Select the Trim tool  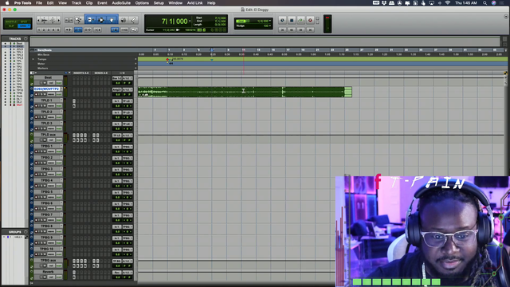point(90,20)
